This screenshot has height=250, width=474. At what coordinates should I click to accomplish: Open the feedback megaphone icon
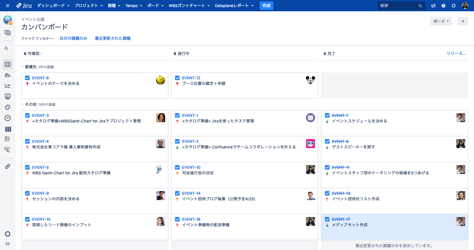(x=433, y=6)
